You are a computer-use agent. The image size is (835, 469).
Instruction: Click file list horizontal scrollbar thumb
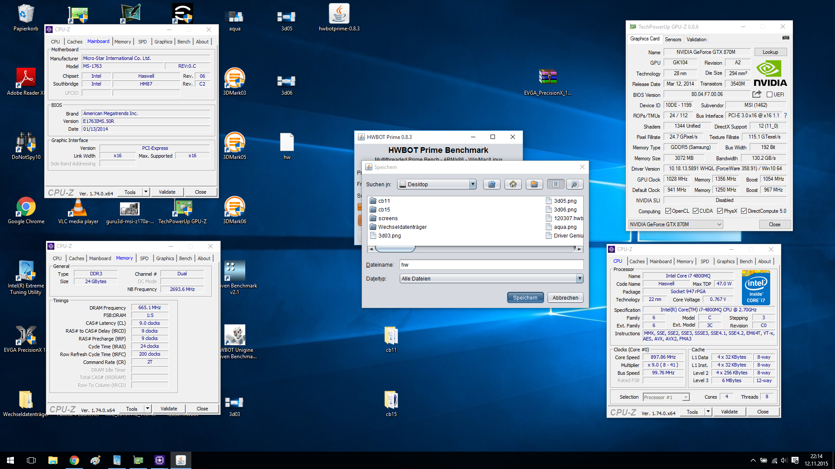point(395,249)
